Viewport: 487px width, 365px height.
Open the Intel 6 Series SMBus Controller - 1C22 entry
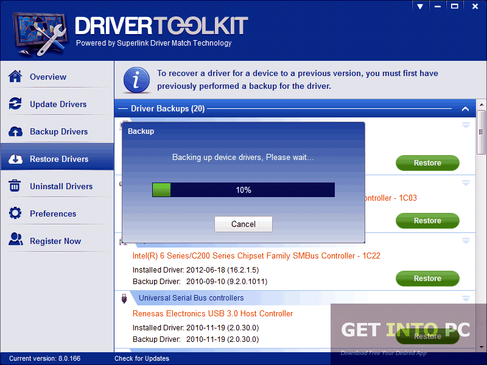[256, 255]
